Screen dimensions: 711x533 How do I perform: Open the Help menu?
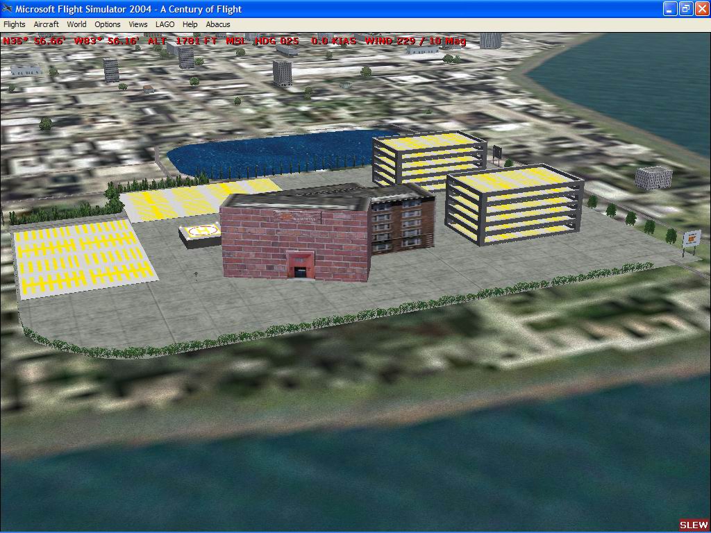pyautogui.click(x=190, y=24)
